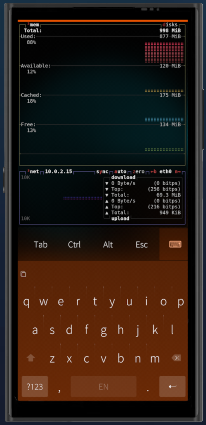Click the Free: memory label
This screenshot has width=206, height=425.
pyautogui.click(x=28, y=124)
